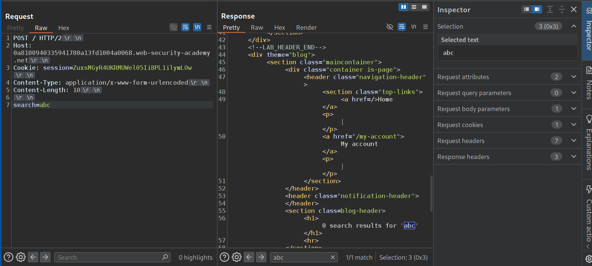Toggle Request hidden characters eye icon

174,27
